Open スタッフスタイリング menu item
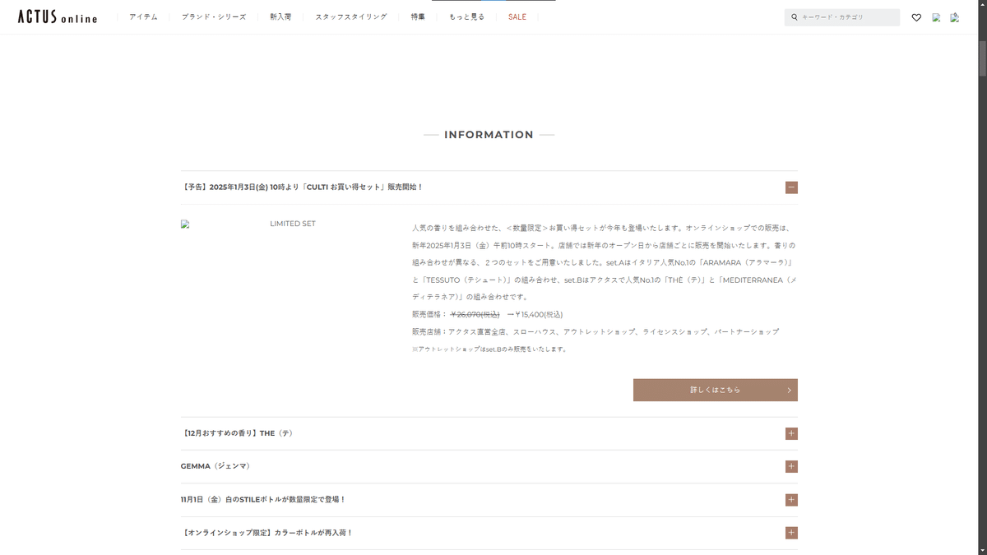The height and width of the screenshot is (555, 987). (351, 16)
